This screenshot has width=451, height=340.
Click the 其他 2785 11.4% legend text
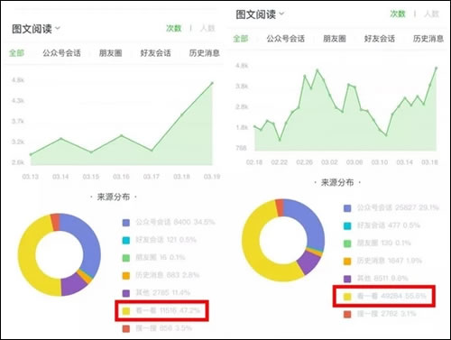coord(163,293)
